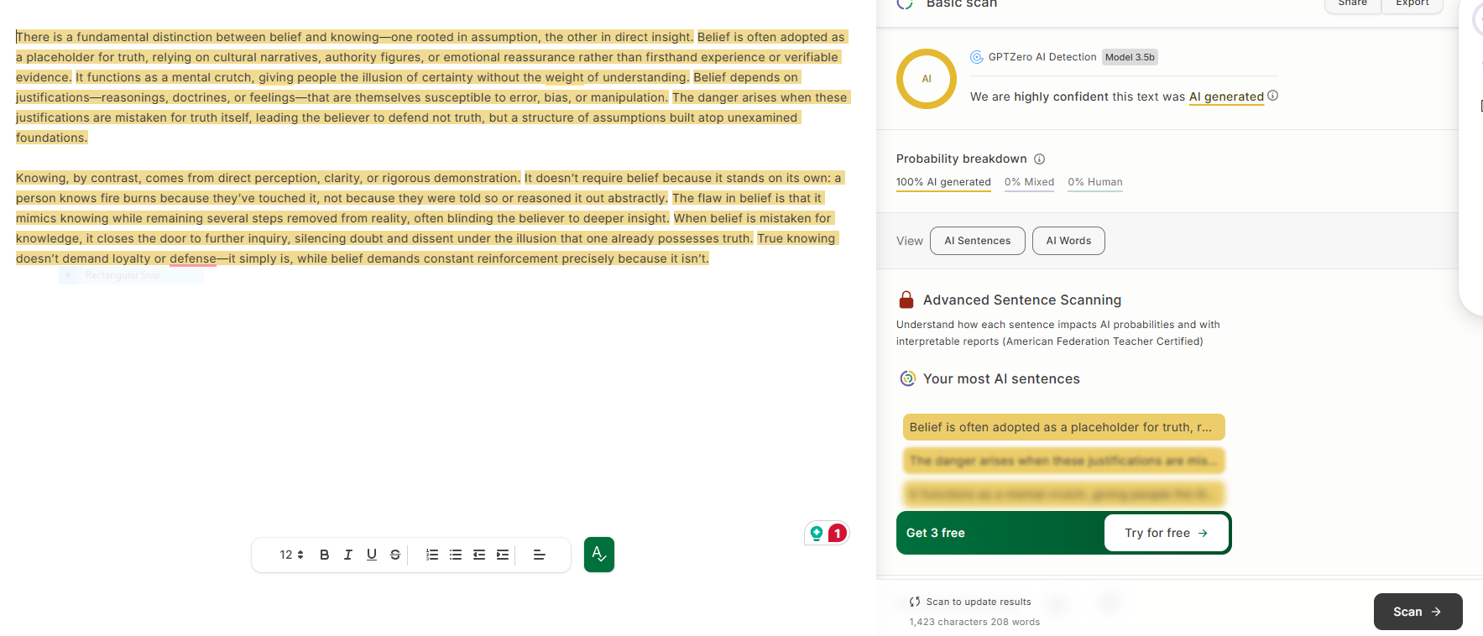Image resolution: width=1483 pixels, height=636 pixels.
Task: Click the underlined word defense in the text
Action: pos(193,258)
